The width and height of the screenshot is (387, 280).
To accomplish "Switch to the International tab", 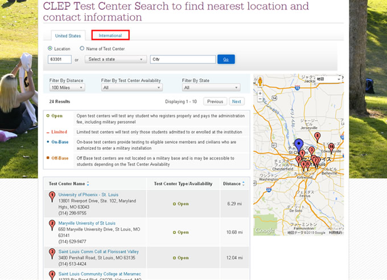I will [110, 35].
